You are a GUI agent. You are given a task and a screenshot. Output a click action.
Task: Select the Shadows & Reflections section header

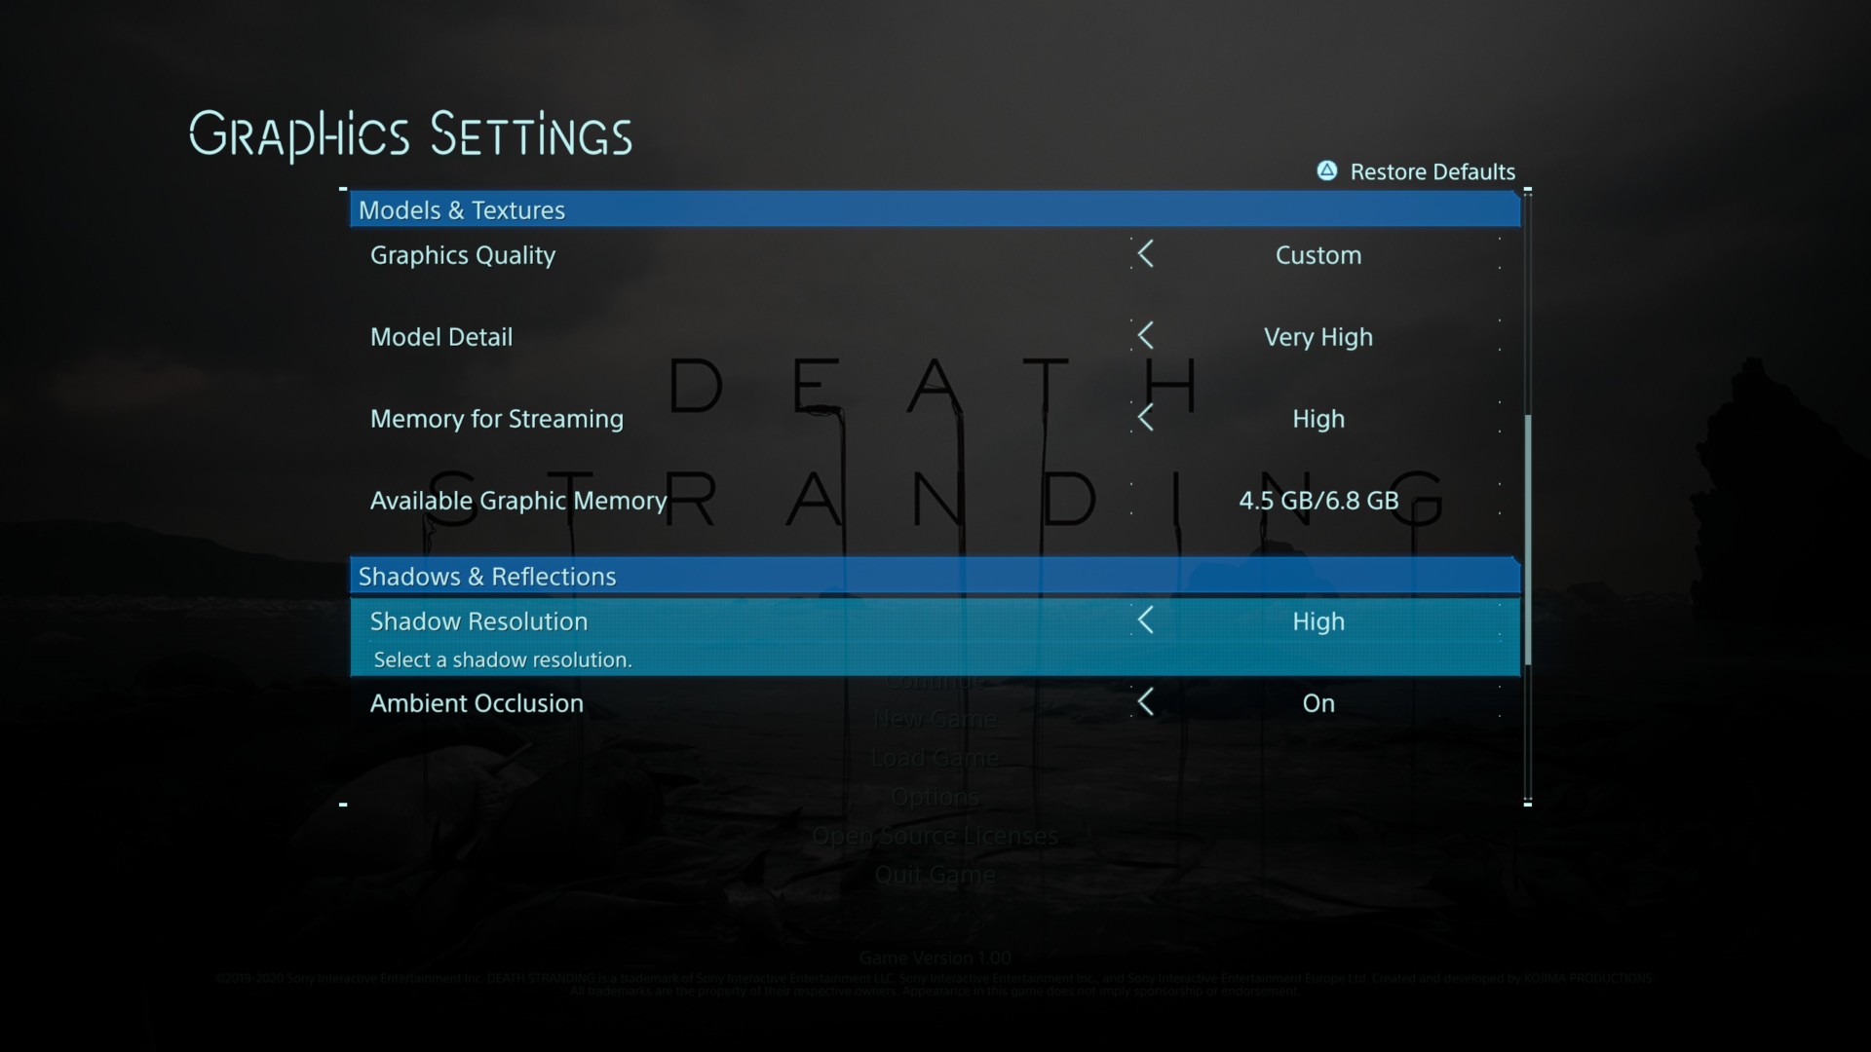point(487,577)
